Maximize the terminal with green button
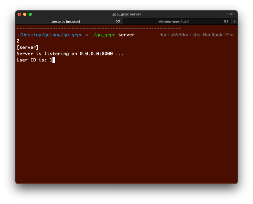This screenshot has height=204, width=253. [30, 14]
